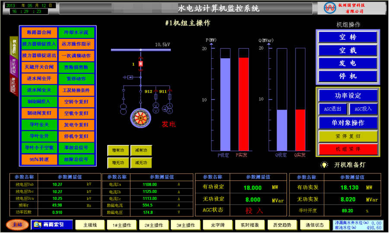Click the 911 fuse switch symbol
389x233 pixels.
169,96
